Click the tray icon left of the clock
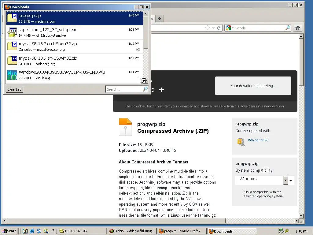The width and height of the screenshot is (313, 235). 287,231
